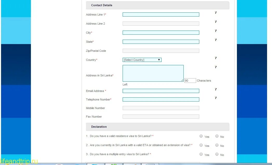Click the Zip/Postal Code input field
The width and height of the screenshot is (272, 165).
pos(161,51)
